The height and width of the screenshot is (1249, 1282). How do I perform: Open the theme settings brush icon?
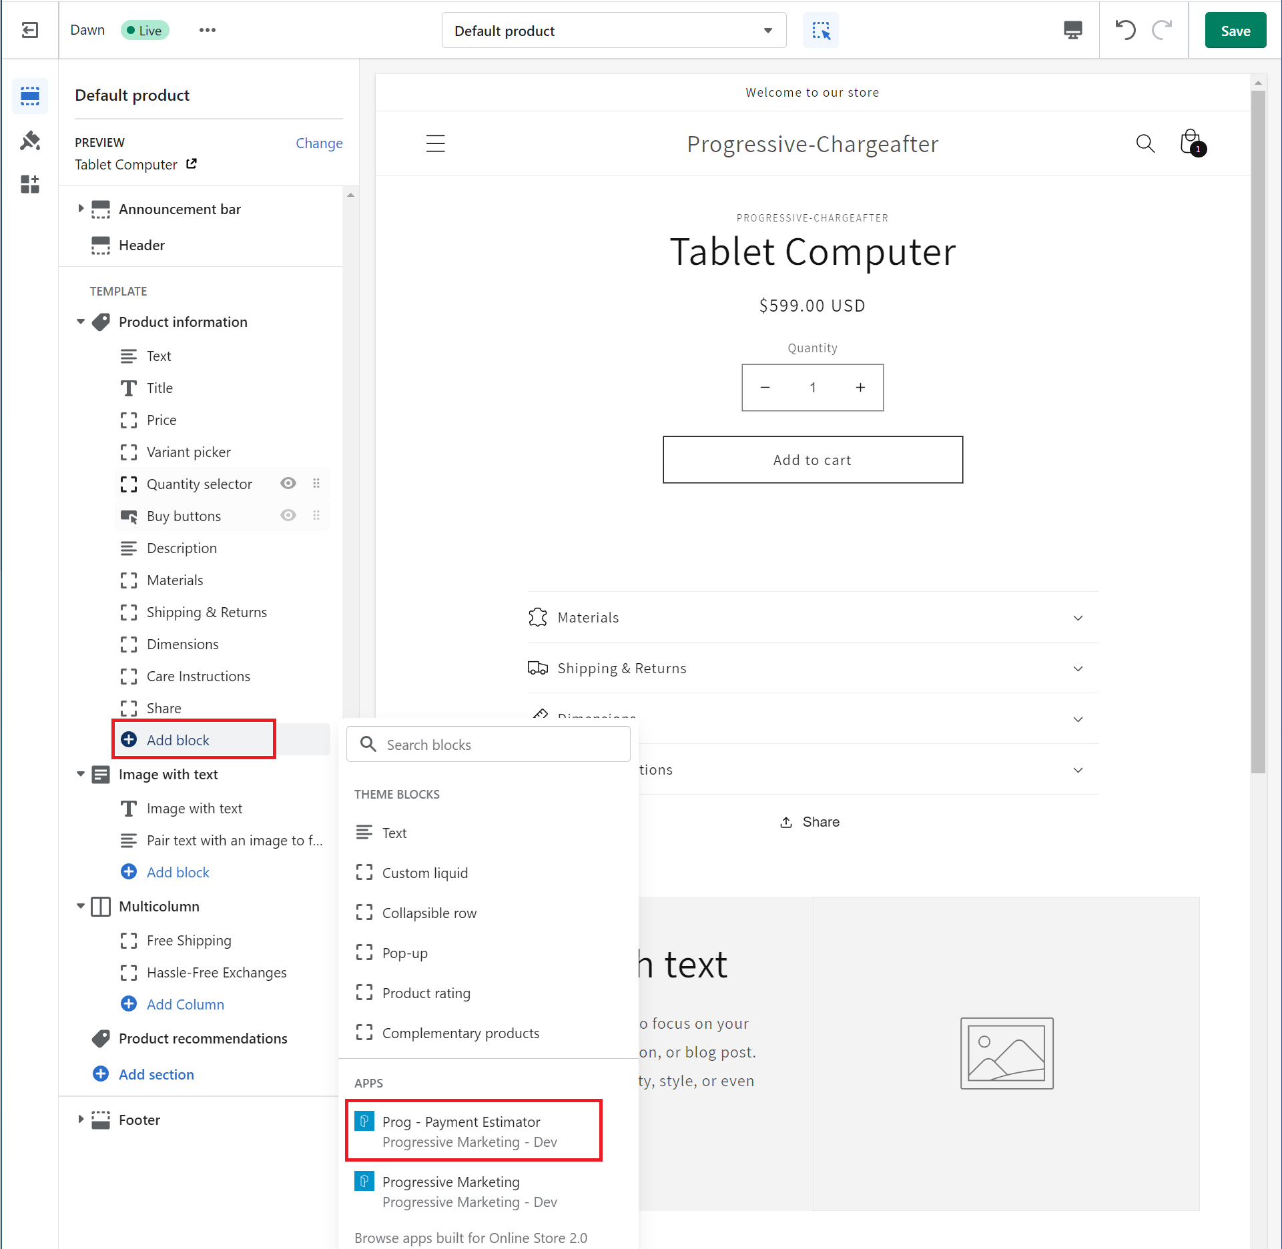[x=30, y=141]
